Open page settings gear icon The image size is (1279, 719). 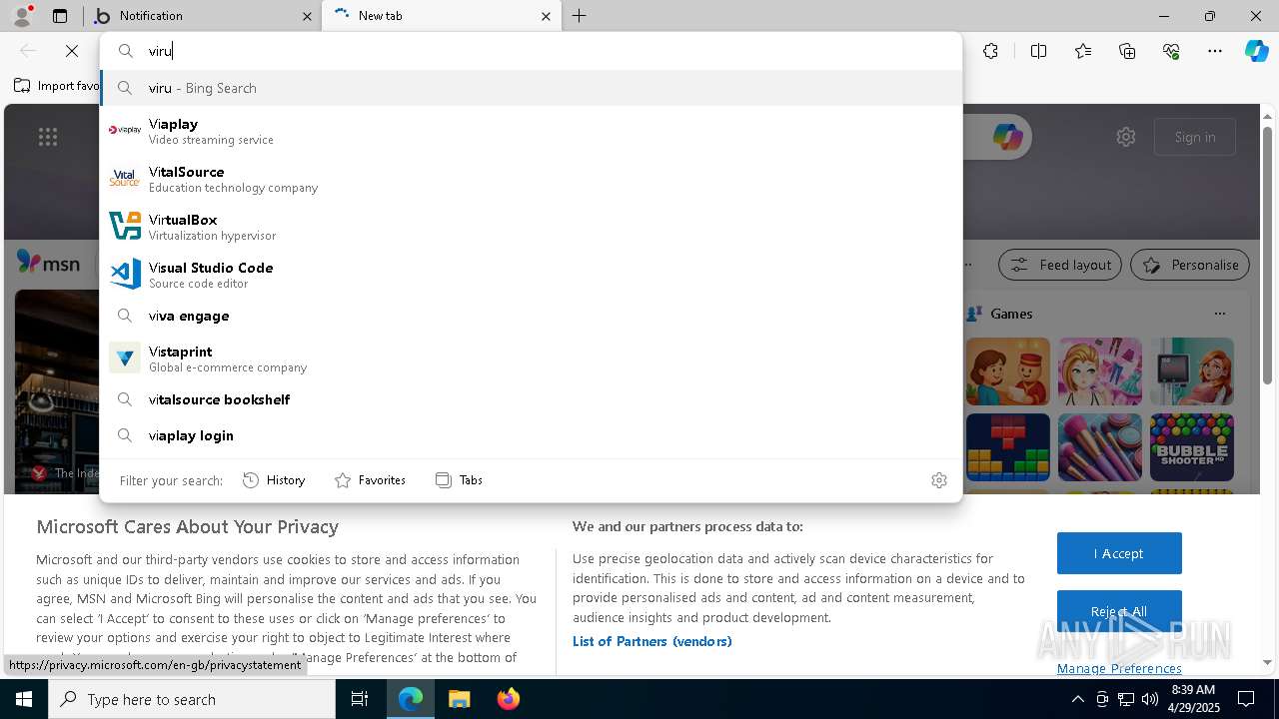(1126, 137)
